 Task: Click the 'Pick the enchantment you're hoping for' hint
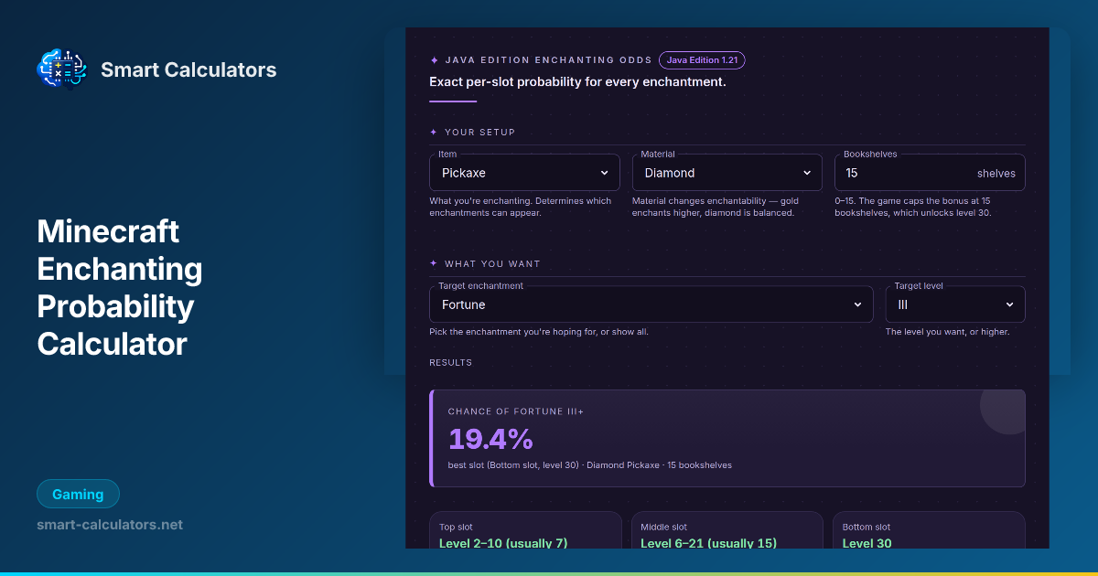click(x=539, y=332)
